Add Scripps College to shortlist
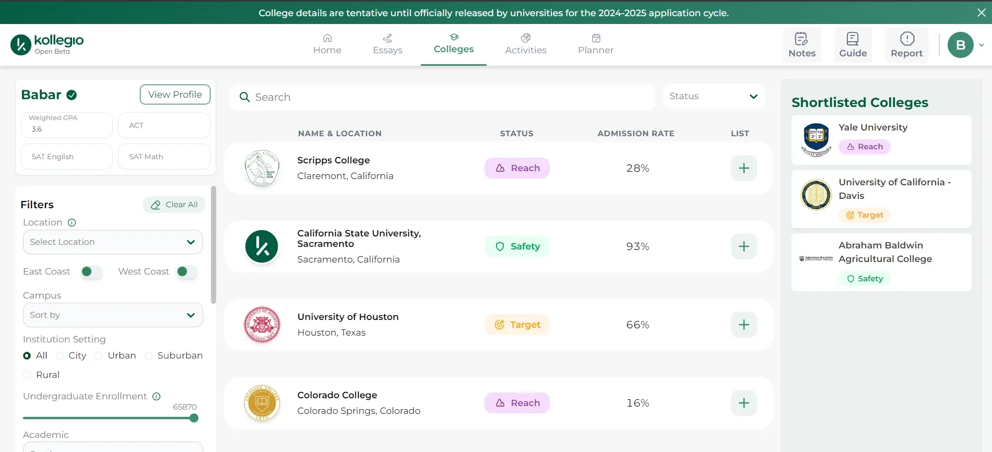 [x=743, y=168]
